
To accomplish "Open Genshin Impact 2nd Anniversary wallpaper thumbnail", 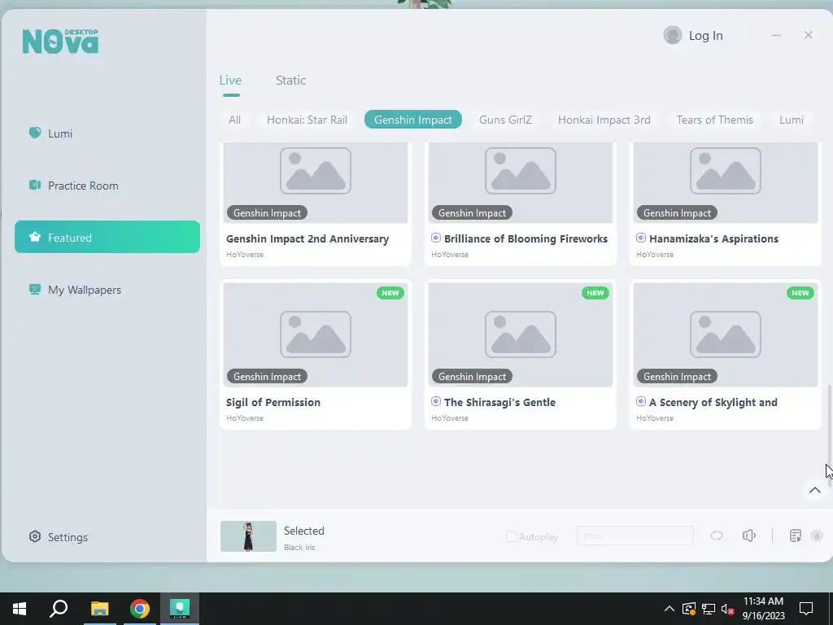I will click(x=316, y=182).
